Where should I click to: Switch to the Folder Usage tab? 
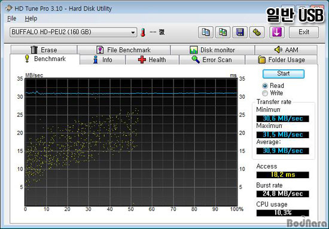281,60
